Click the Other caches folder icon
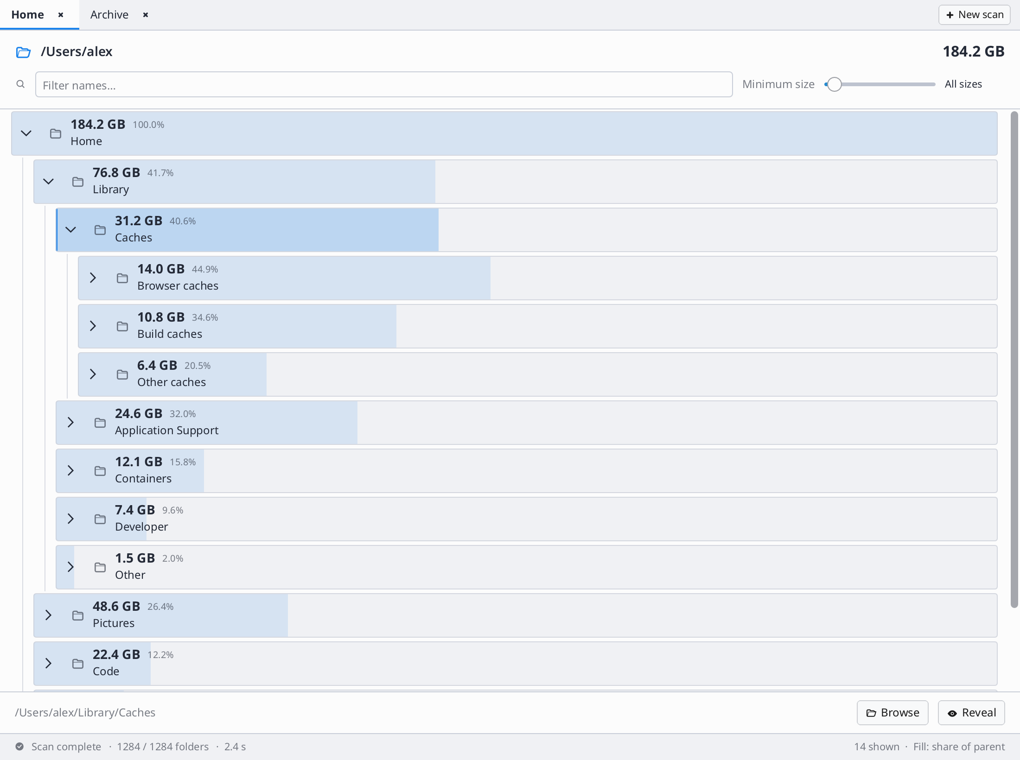Viewport: 1020px width, 760px height. [x=122, y=374]
